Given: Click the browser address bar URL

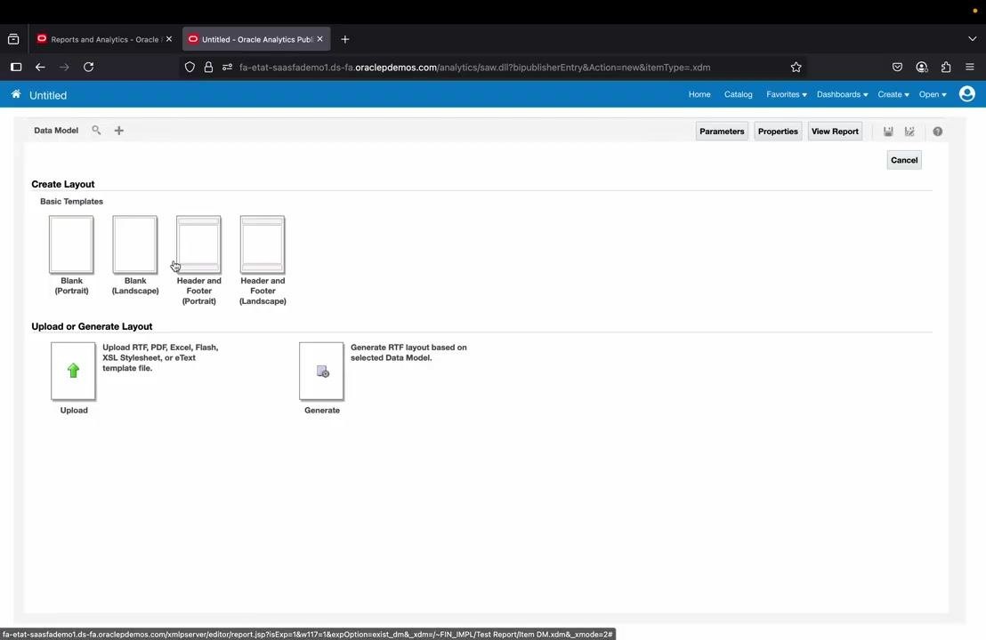Looking at the screenshot, I should 475,68.
